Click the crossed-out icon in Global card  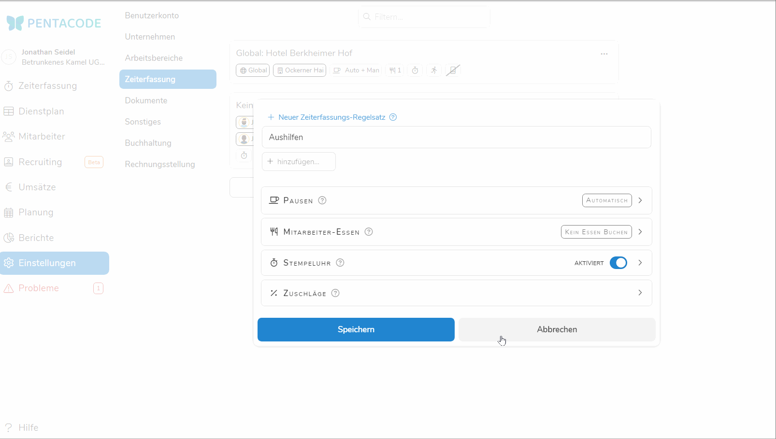click(x=453, y=71)
